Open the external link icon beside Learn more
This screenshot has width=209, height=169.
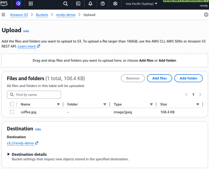pyautogui.click(x=38, y=46)
